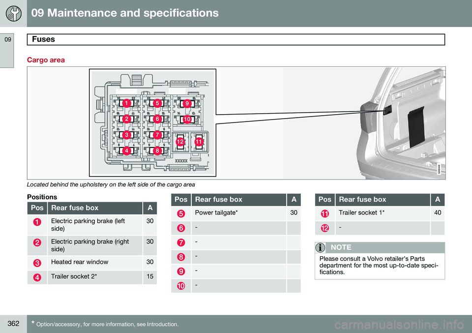Select the 'Trailer socket 2*' cell
The width and height of the screenshot is (472, 333).
click(95, 277)
